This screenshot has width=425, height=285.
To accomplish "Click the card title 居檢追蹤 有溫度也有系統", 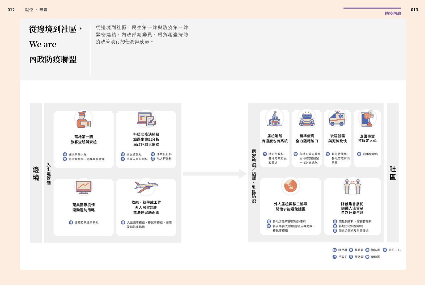I will [x=275, y=139].
